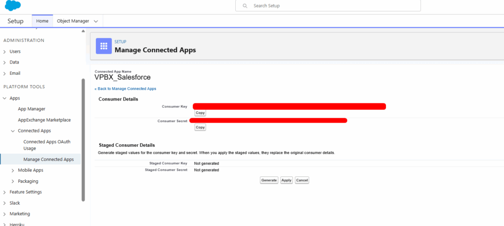Viewport: 504px width, 226px height.
Task: Click the Generate button
Action: 269,180
